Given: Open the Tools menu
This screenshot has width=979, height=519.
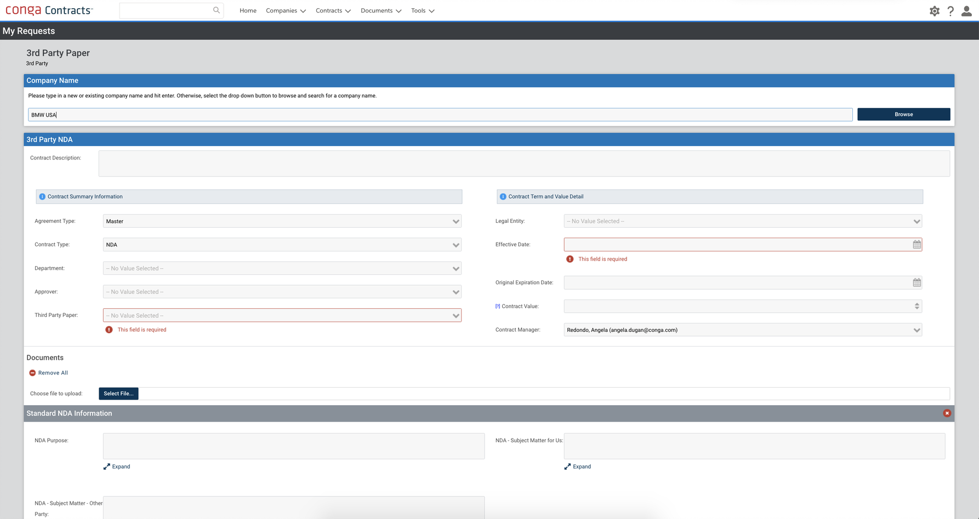Looking at the screenshot, I should point(422,11).
